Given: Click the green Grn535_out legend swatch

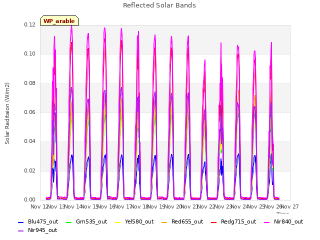Looking at the screenshot, I should [69, 222].
